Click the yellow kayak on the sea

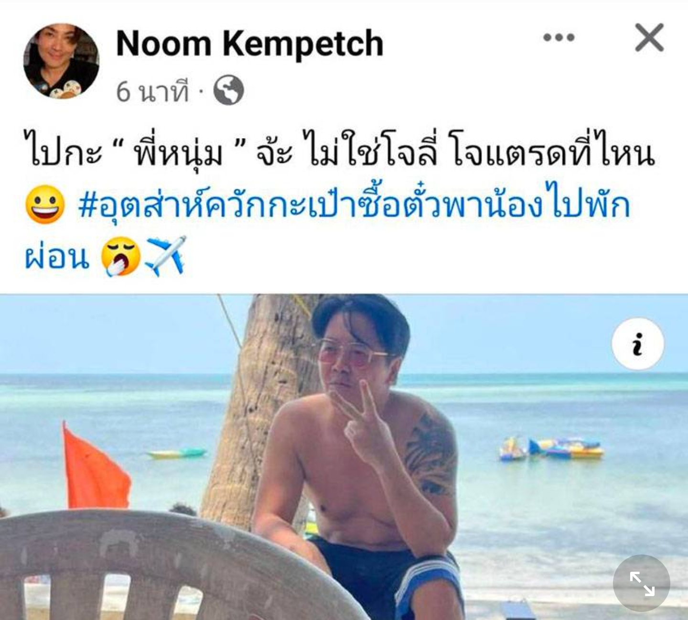177,453
